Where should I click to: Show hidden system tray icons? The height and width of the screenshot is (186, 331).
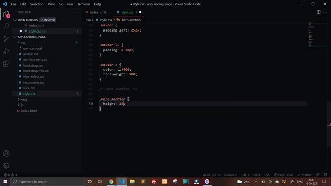click(x=256, y=181)
